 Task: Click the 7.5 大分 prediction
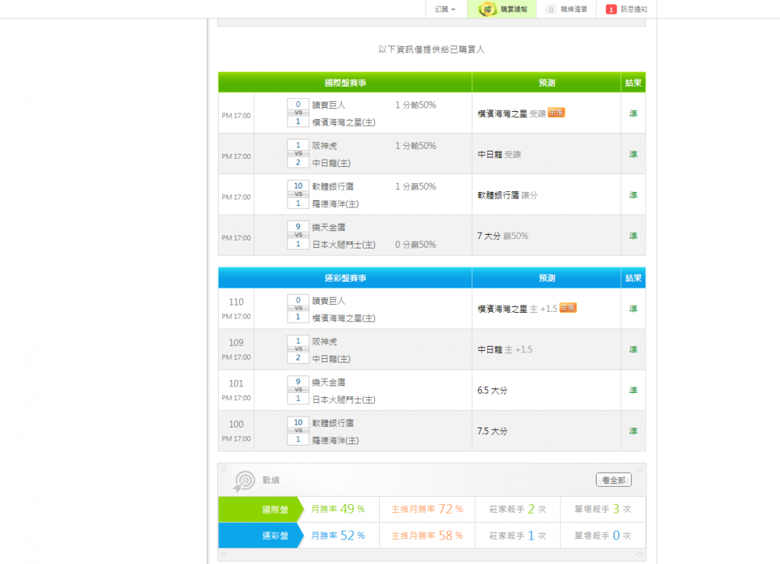coord(493,431)
